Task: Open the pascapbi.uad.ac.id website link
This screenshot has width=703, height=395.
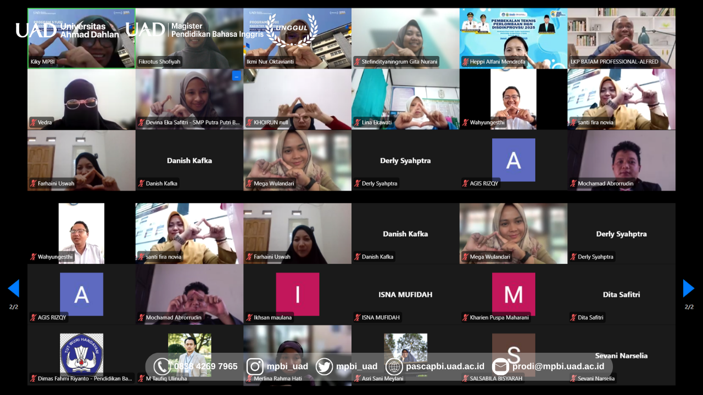Action: [445, 366]
